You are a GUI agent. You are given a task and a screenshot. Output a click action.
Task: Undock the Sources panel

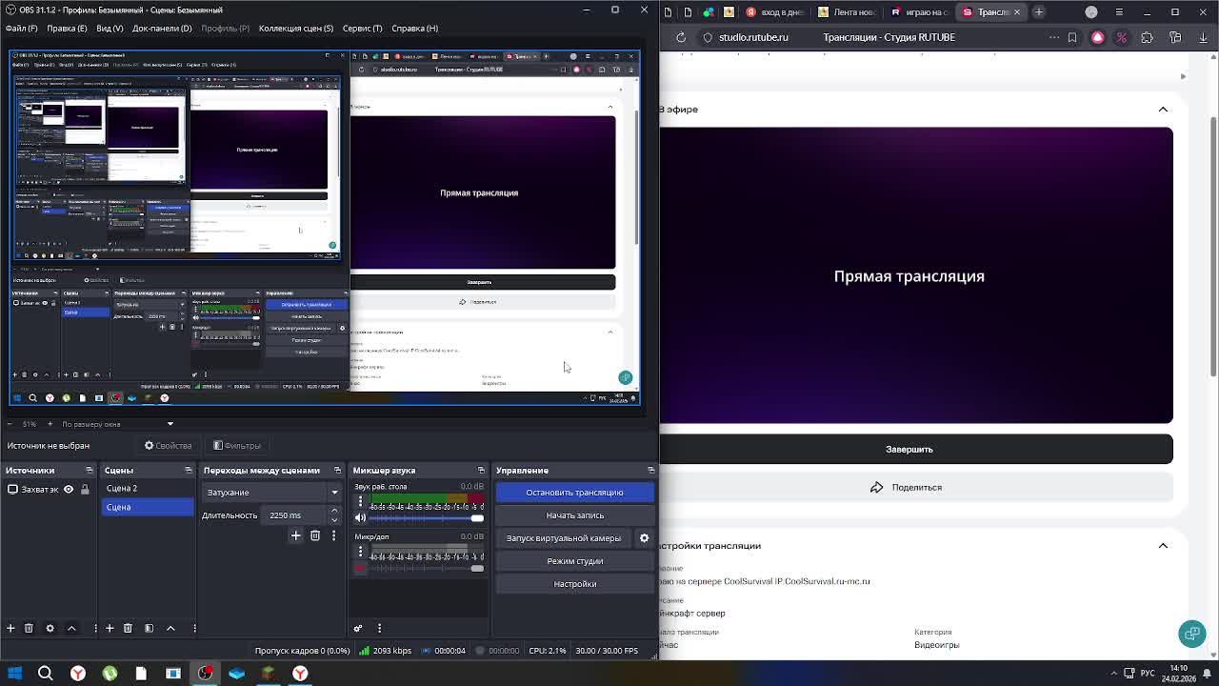pos(89,470)
